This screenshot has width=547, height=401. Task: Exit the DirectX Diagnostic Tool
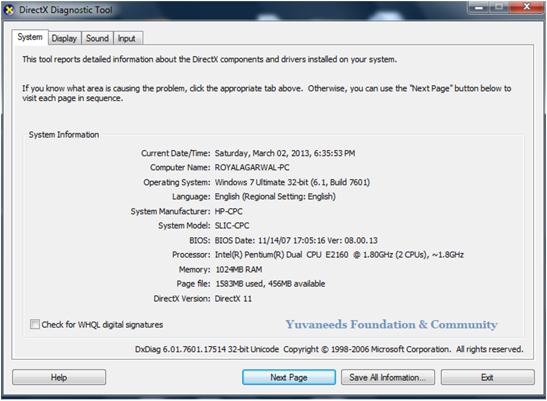click(x=487, y=377)
